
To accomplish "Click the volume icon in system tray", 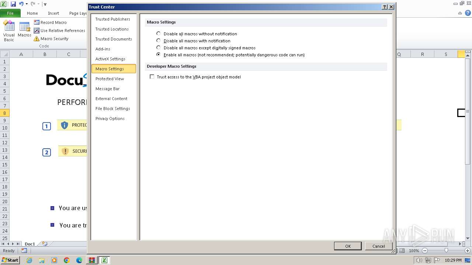I will click(420, 260).
